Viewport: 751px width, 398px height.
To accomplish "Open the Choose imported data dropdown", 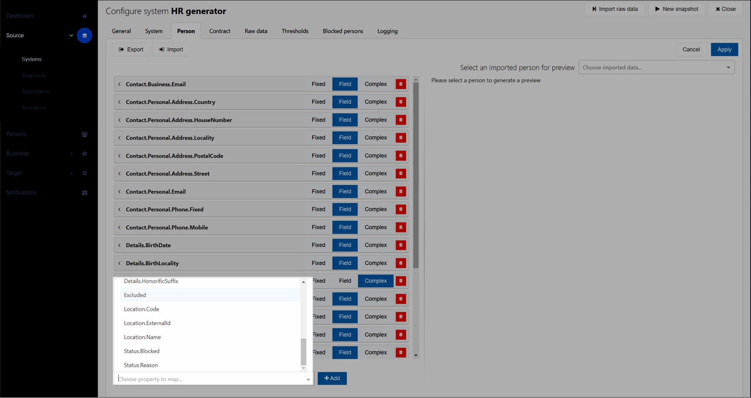I will click(x=656, y=68).
